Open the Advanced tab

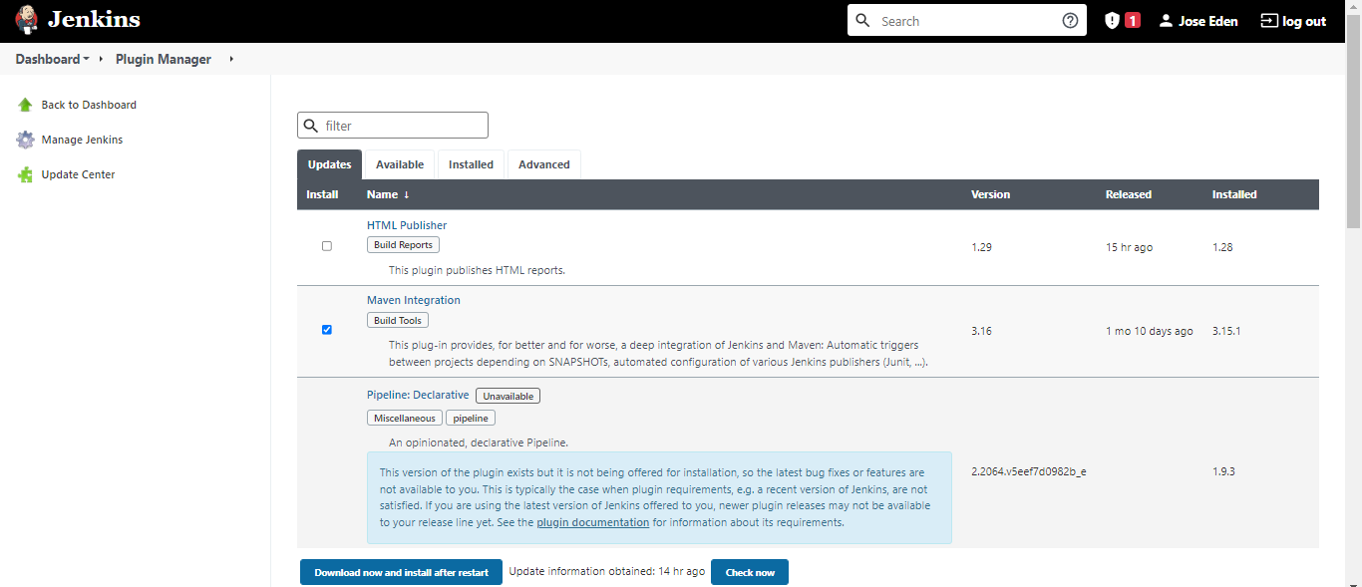[x=544, y=164]
